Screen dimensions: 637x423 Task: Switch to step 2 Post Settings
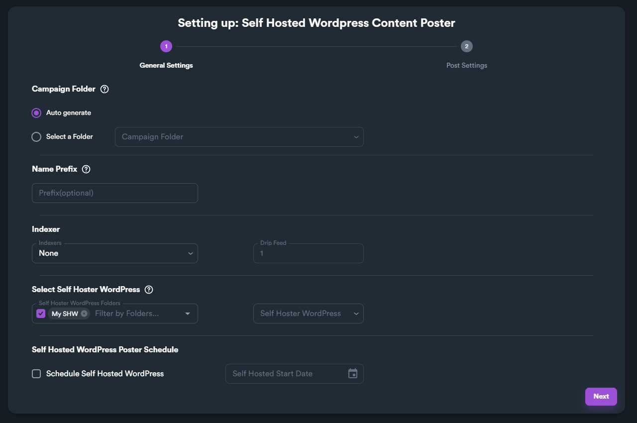pos(466,47)
